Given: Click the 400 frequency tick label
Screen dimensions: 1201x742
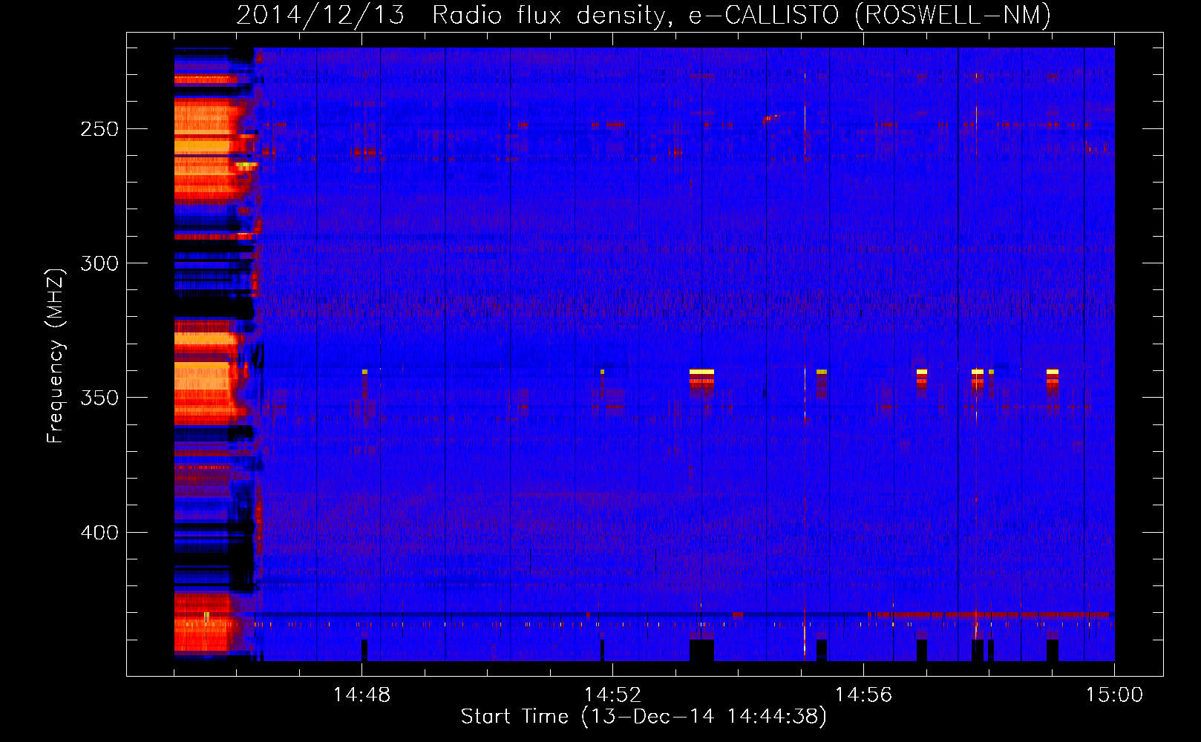Looking at the screenshot, I should coord(99,533).
